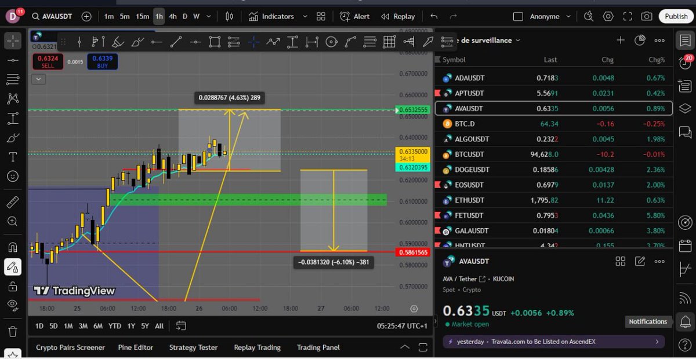This screenshot has width=696, height=359.
Task: Open the watchlist three-dots menu
Action: (x=659, y=40)
